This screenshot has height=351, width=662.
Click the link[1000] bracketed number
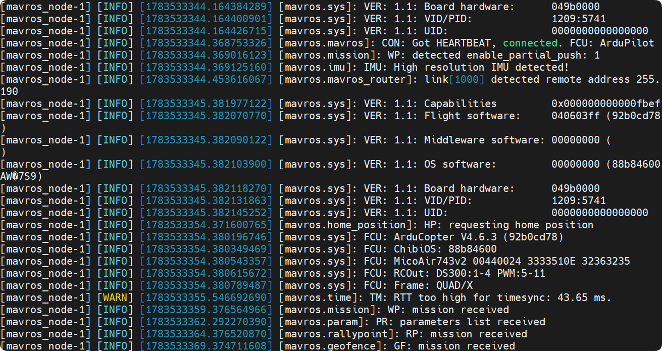click(x=467, y=79)
